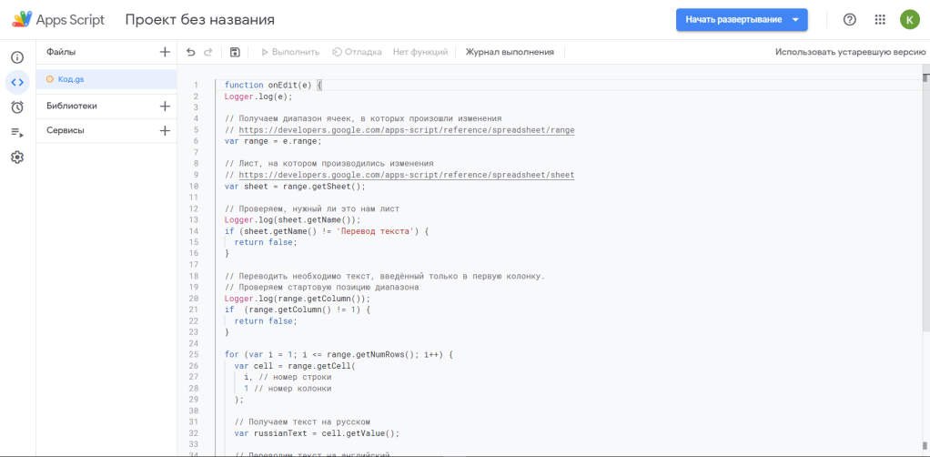Open the Нет функций function selector

420,53
